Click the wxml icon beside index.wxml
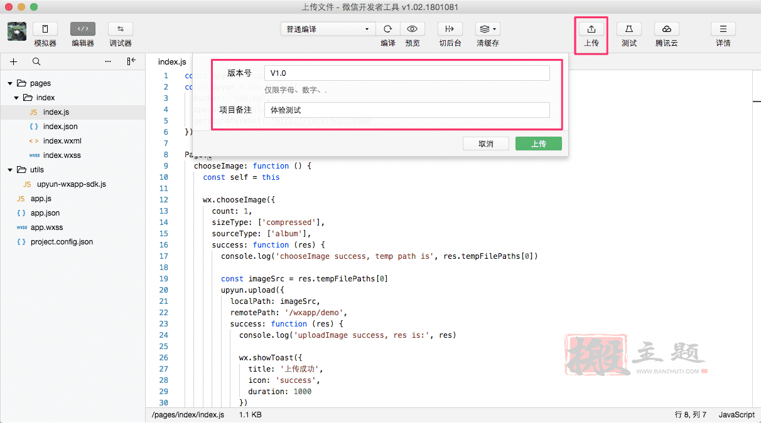This screenshot has width=761, height=423. pyautogui.click(x=34, y=141)
